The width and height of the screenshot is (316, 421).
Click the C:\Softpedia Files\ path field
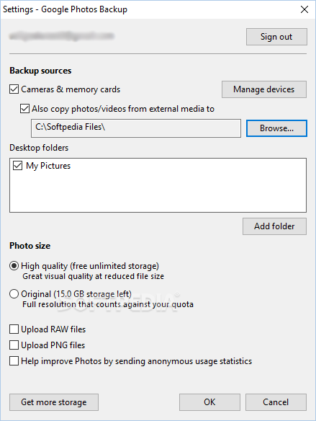pos(136,128)
